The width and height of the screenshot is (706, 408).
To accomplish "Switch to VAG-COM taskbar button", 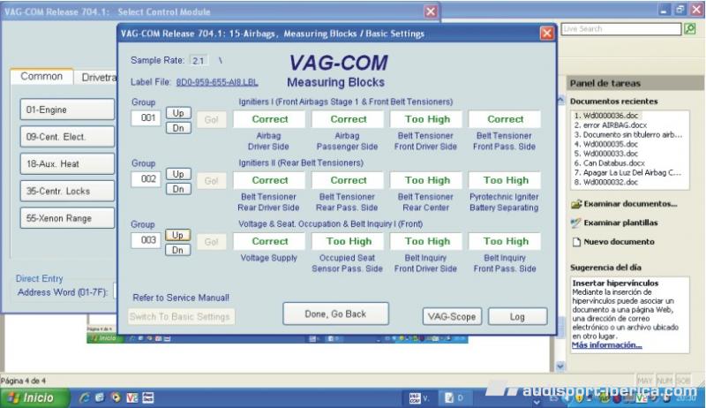I will [420, 398].
